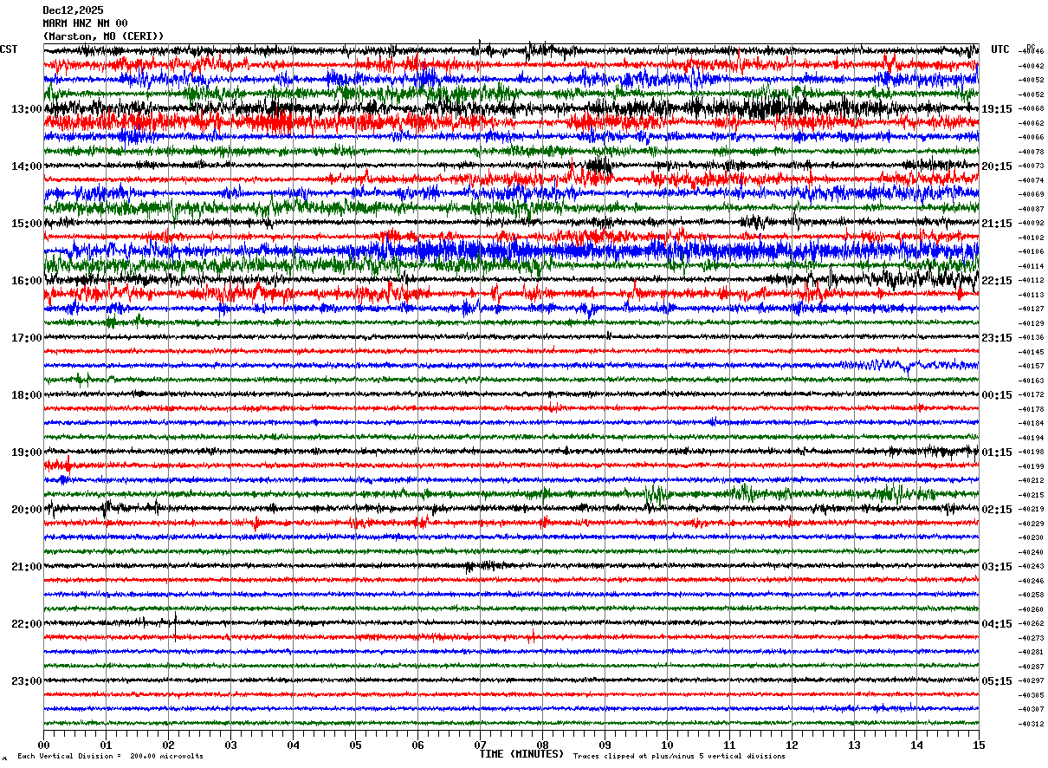Click the 22:00 CST time label

(x=26, y=624)
